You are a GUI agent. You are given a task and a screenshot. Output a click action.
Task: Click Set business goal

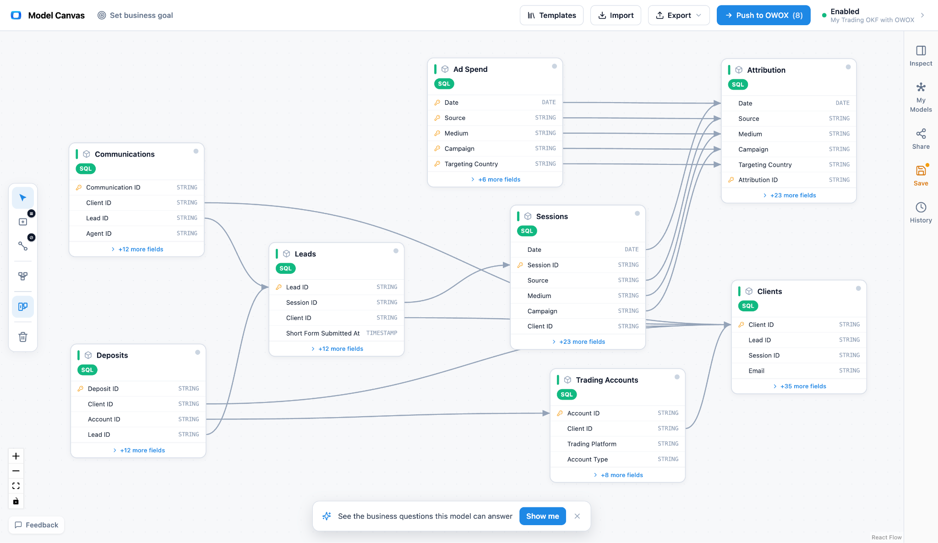click(135, 15)
